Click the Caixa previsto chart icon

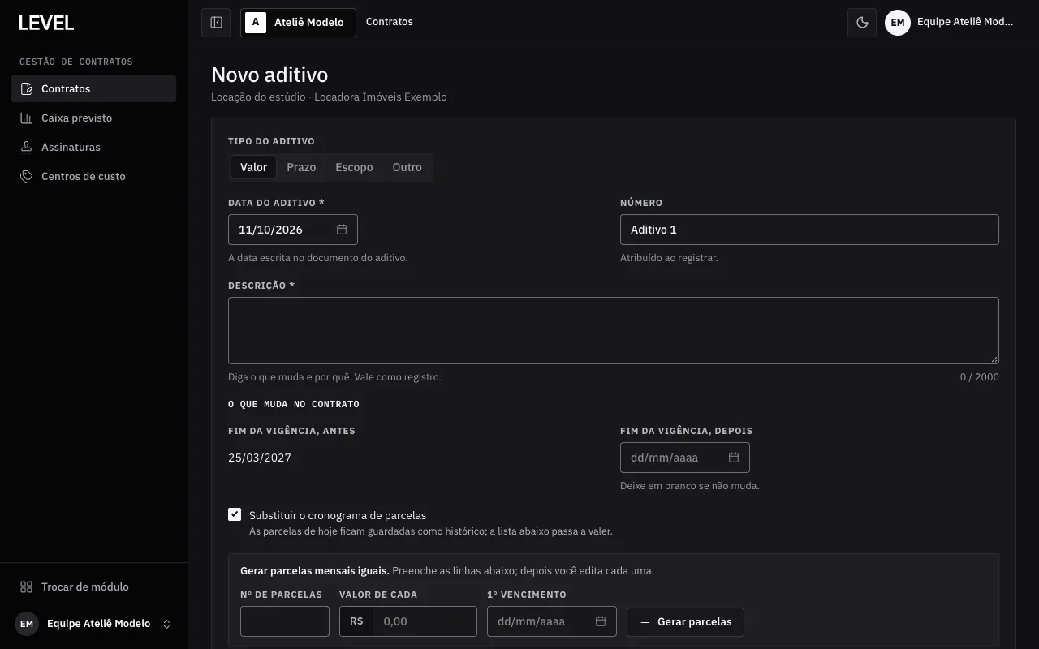coord(27,118)
